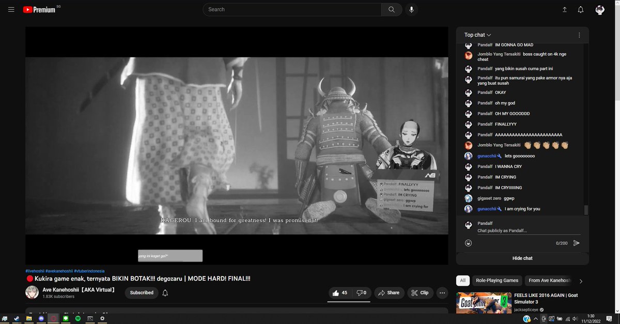The height and width of the screenshot is (324, 620).
Task: Open the terminal icon in taskbar
Action: [x=90, y=319]
